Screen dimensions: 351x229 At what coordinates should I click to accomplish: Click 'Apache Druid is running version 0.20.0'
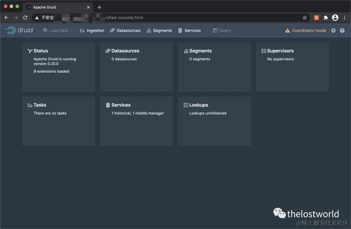click(x=55, y=61)
